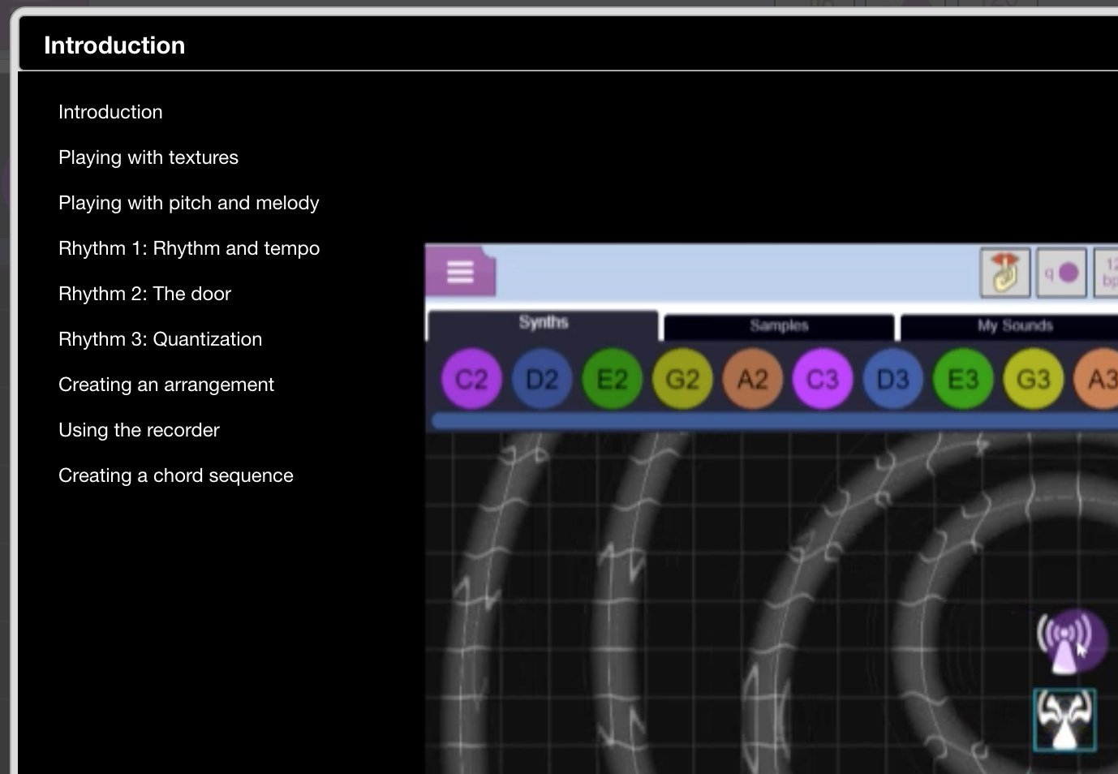Viewport: 1118px width, 774px height.
Task: Switch to the Samples tab
Action: [779, 326]
